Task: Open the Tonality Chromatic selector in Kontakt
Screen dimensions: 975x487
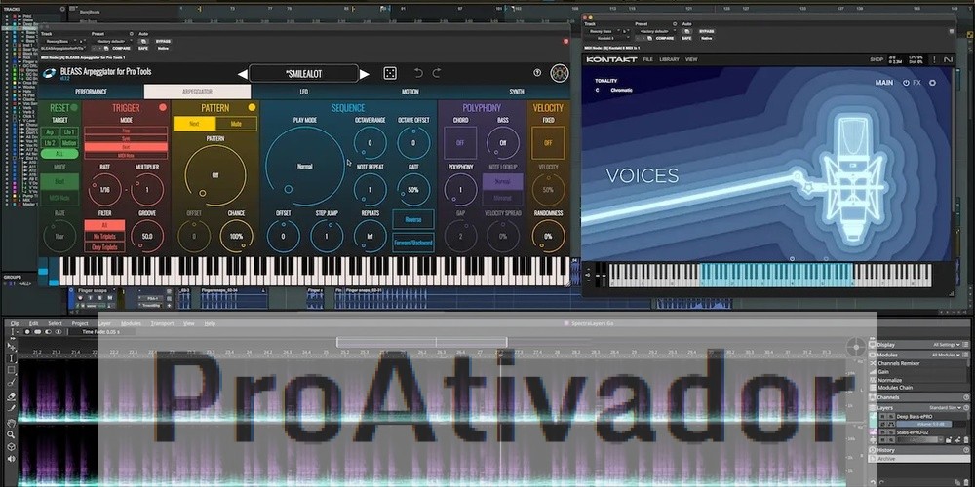Action: pos(621,90)
